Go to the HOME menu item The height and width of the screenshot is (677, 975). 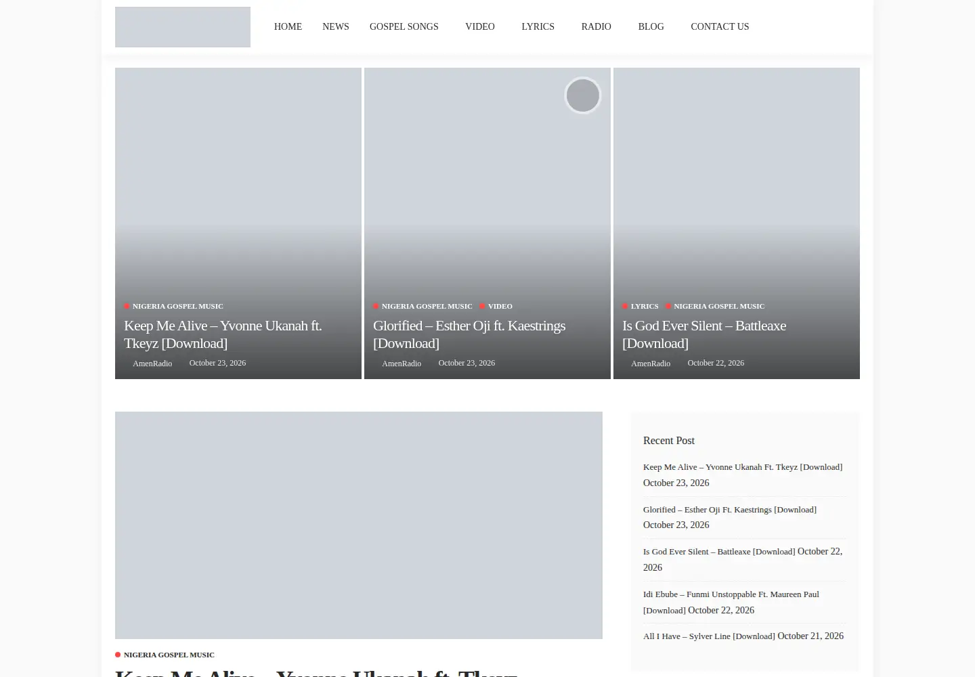click(x=288, y=27)
